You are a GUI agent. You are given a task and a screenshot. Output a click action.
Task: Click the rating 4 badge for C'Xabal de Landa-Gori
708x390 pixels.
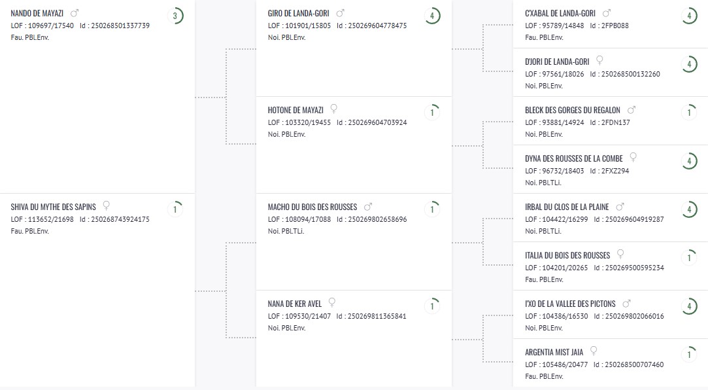click(x=688, y=16)
